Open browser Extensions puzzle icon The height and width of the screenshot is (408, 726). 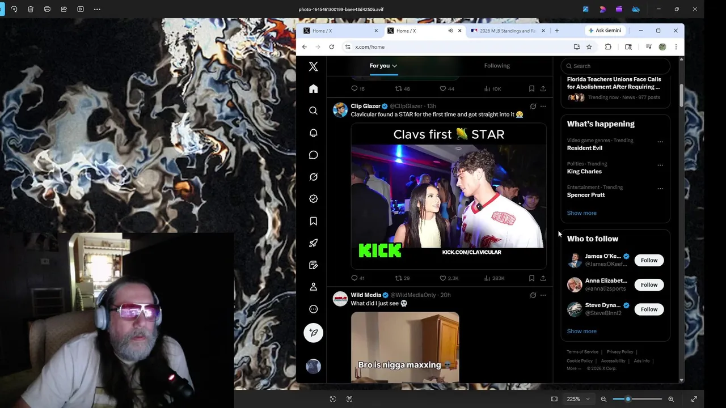[x=608, y=47]
